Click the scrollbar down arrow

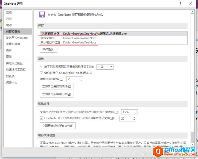(193, 145)
